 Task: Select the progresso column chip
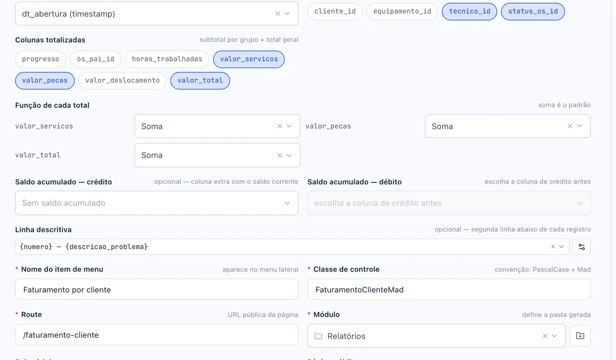[x=40, y=59]
